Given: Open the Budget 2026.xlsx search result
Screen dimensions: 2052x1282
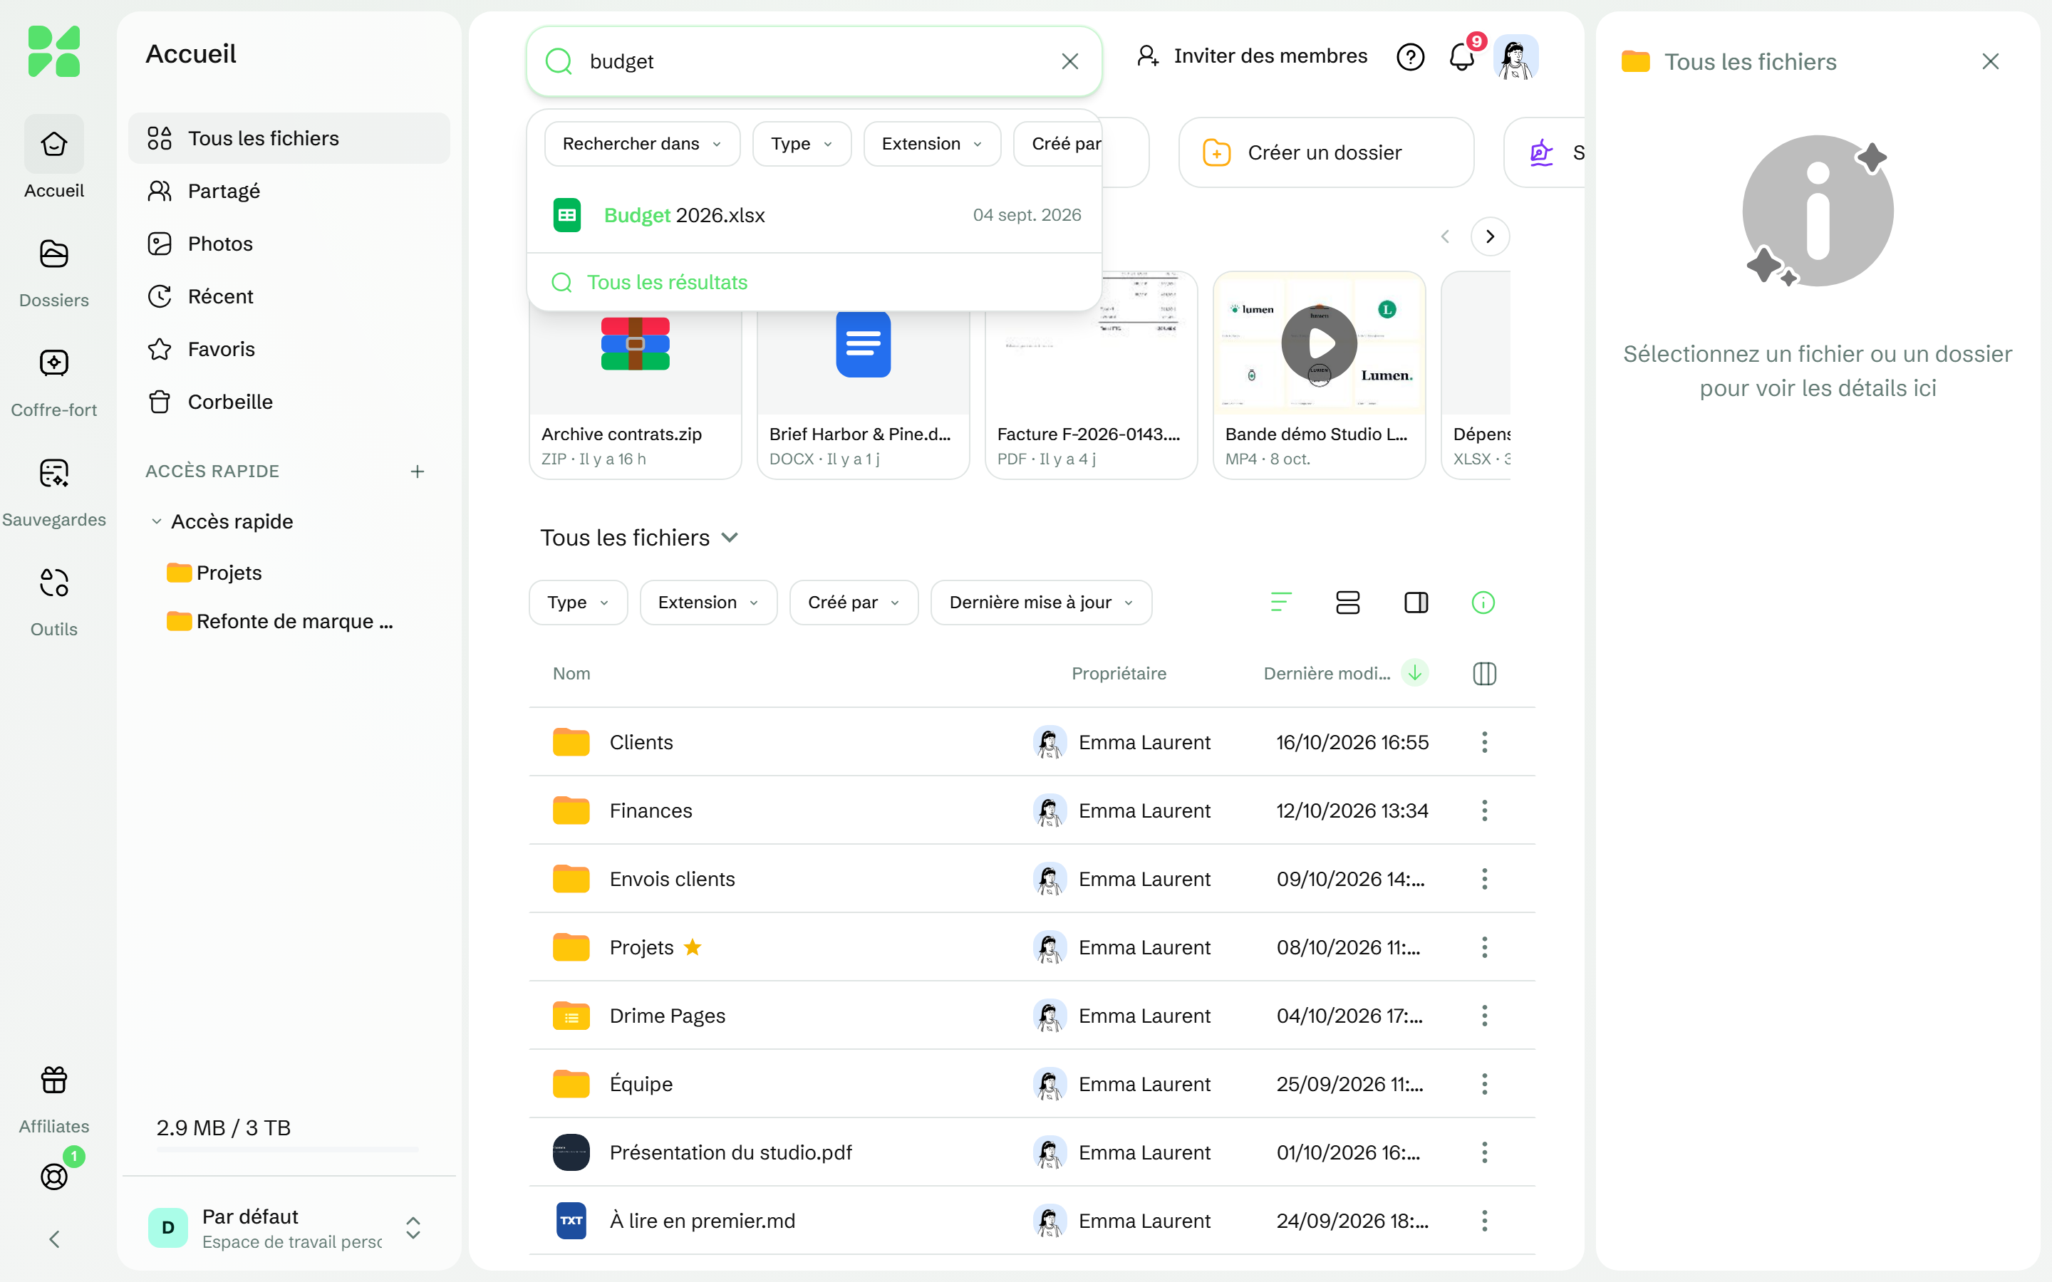Looking at the screenshot, I should pos(814,214).
